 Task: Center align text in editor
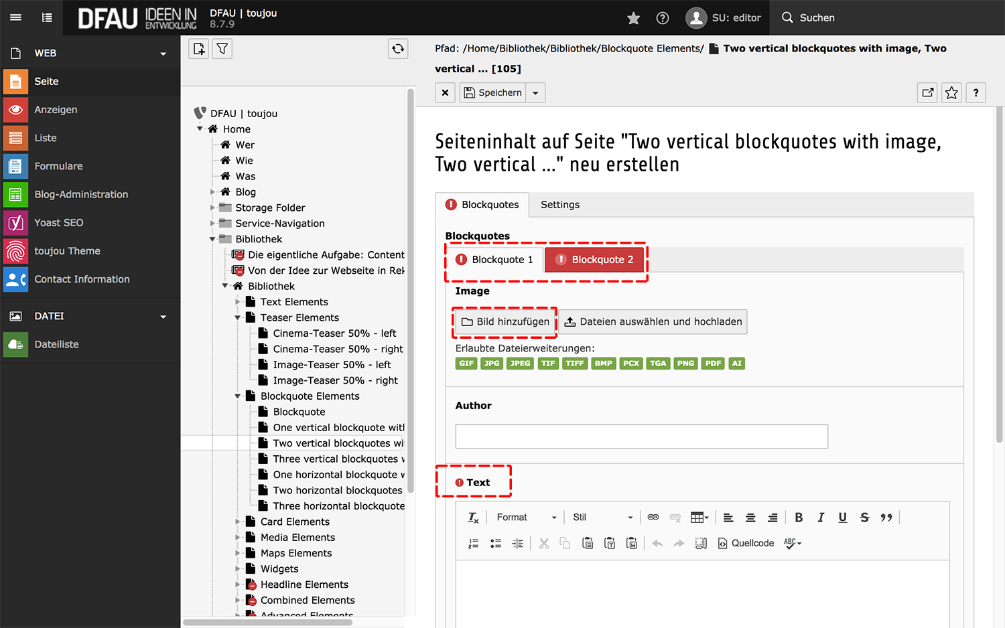click(750, 518)
